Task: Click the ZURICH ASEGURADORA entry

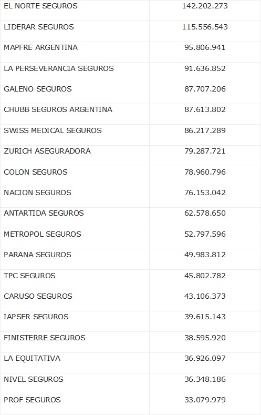Action: 47,151
